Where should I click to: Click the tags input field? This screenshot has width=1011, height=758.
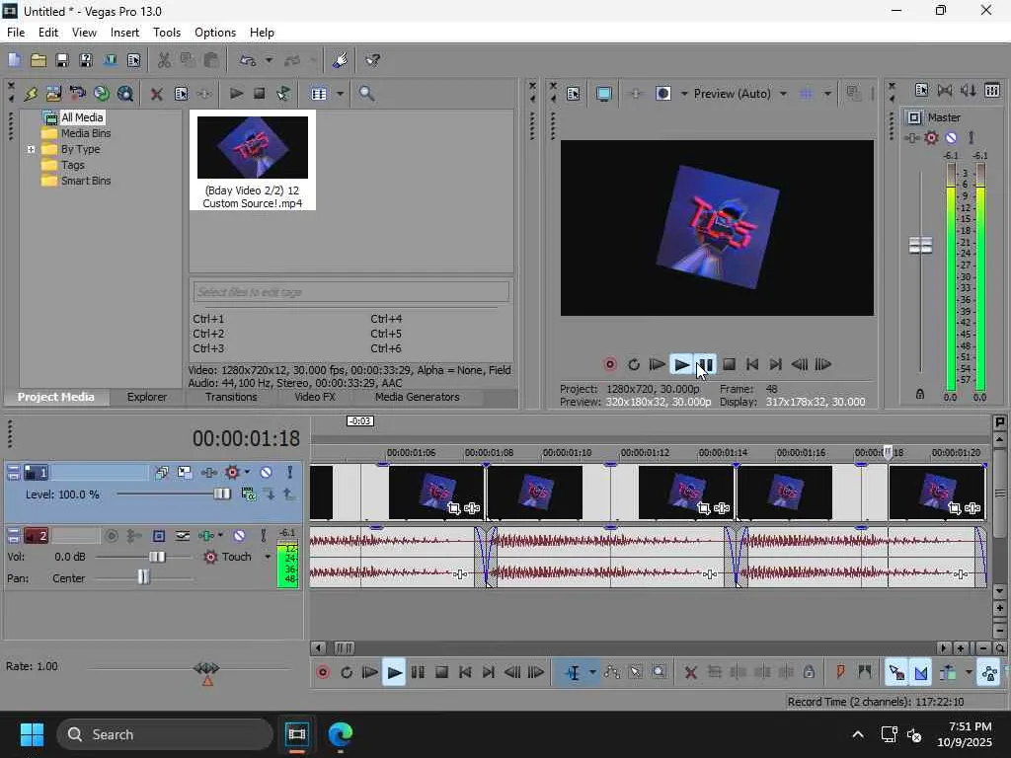[350, 292]
